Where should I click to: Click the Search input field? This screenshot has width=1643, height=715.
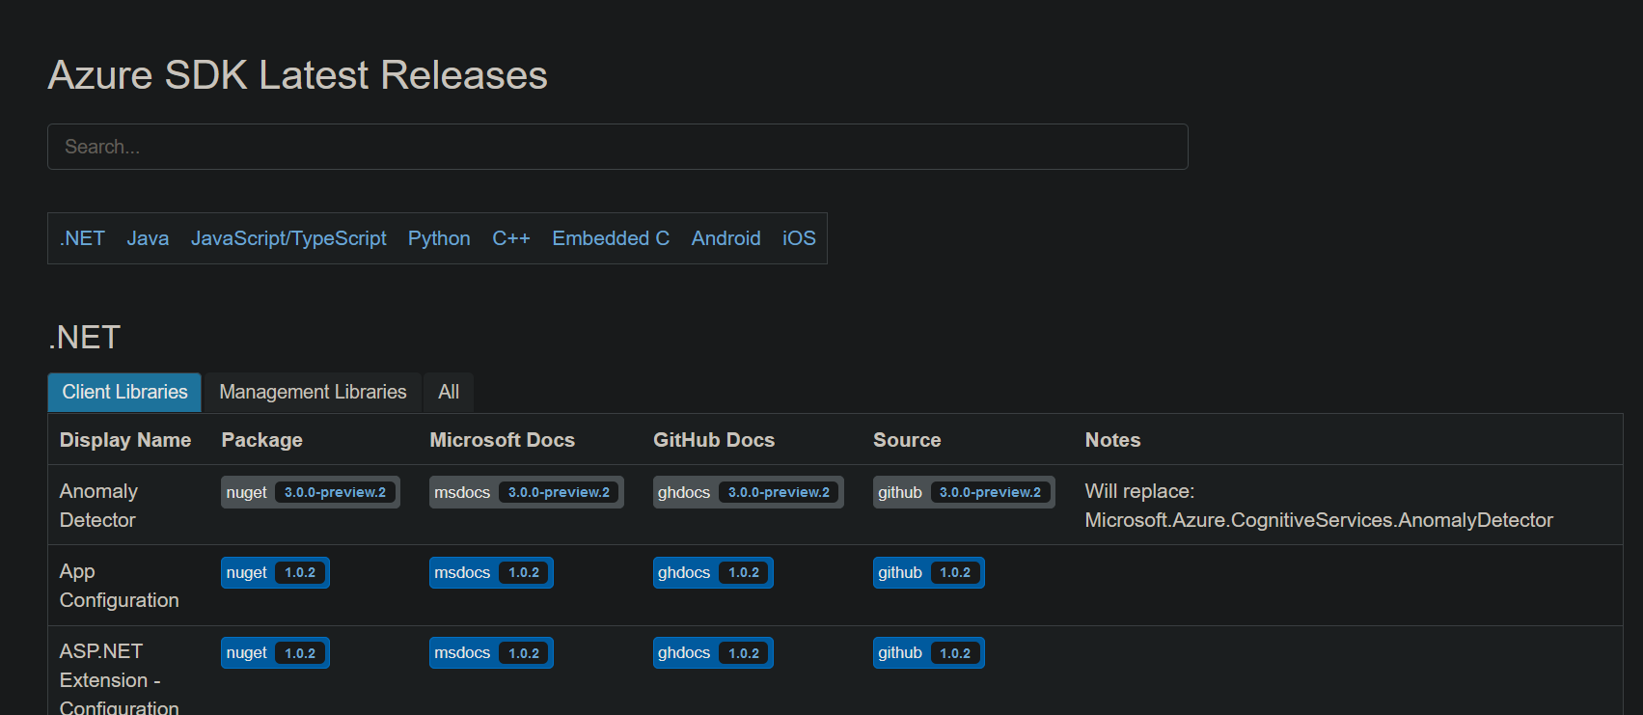coord(617,147)
